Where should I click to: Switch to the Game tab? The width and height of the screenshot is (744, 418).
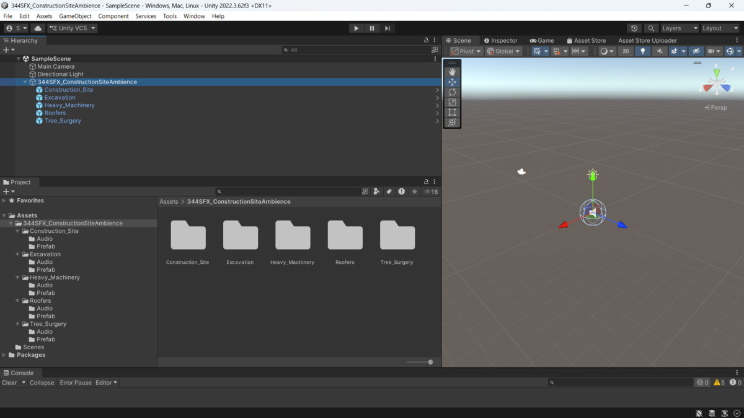(542, 40)
